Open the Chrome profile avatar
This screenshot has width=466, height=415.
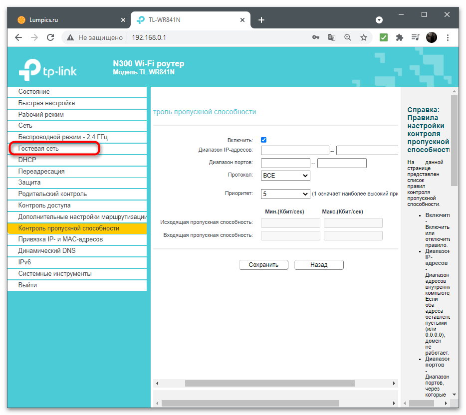[x=431, y=37]
